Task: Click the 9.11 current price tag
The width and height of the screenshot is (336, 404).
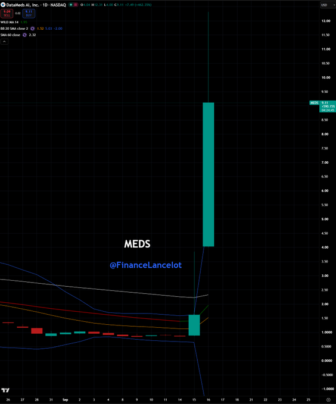Action: pos(328,107)
